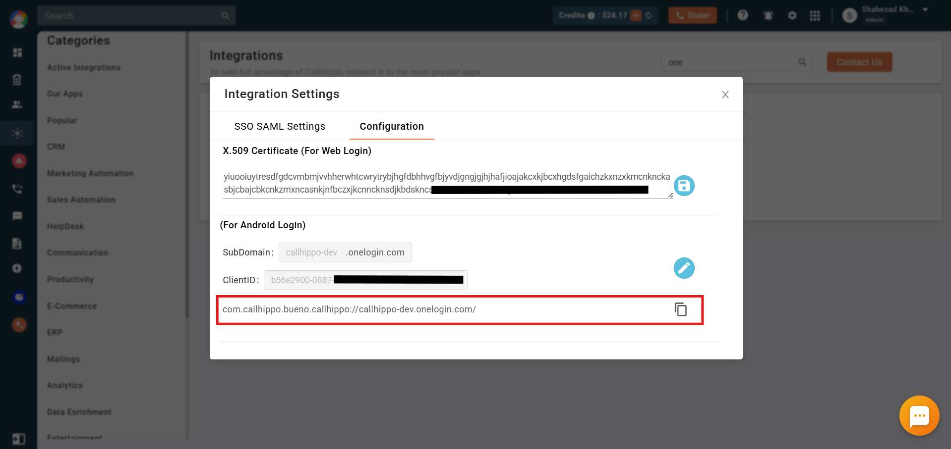
Task: Open the reports document icon in sidebar
Action: pos(17,243)
